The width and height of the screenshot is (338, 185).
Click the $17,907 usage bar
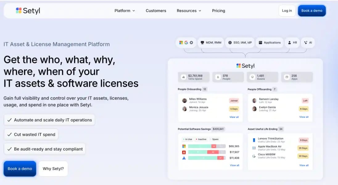coord(207,152)
